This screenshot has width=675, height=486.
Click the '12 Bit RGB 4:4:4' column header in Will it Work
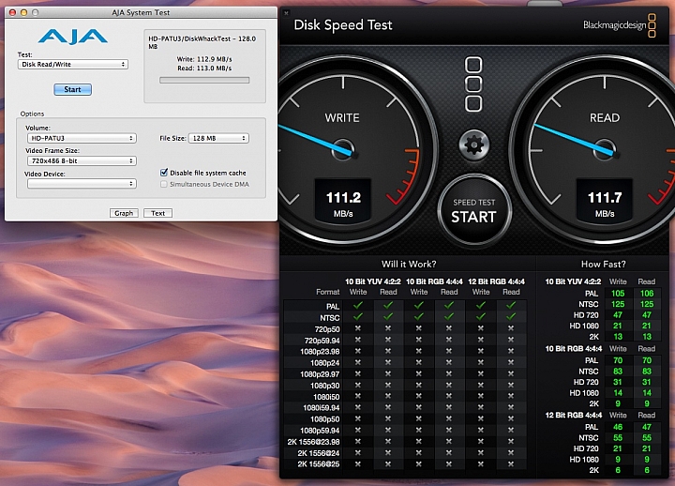(496, 281)
